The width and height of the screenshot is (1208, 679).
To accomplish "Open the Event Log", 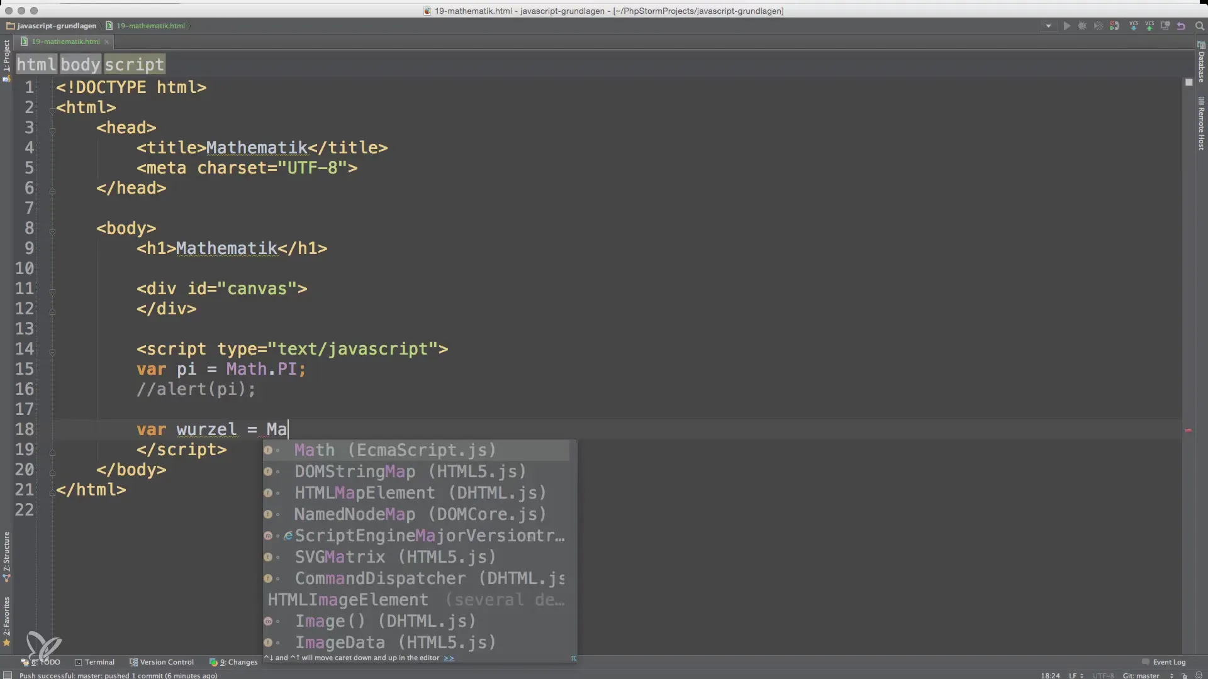I will coord(1164,662).
